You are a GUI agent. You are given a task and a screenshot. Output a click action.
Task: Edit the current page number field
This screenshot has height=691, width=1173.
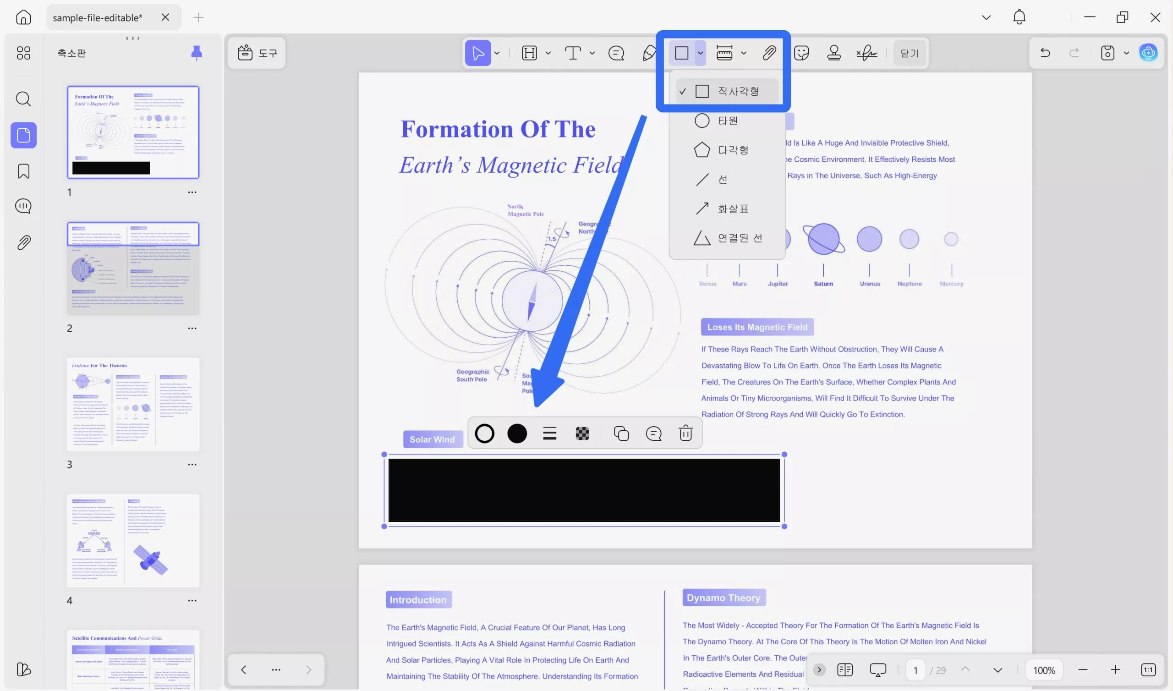pos(915,670)
